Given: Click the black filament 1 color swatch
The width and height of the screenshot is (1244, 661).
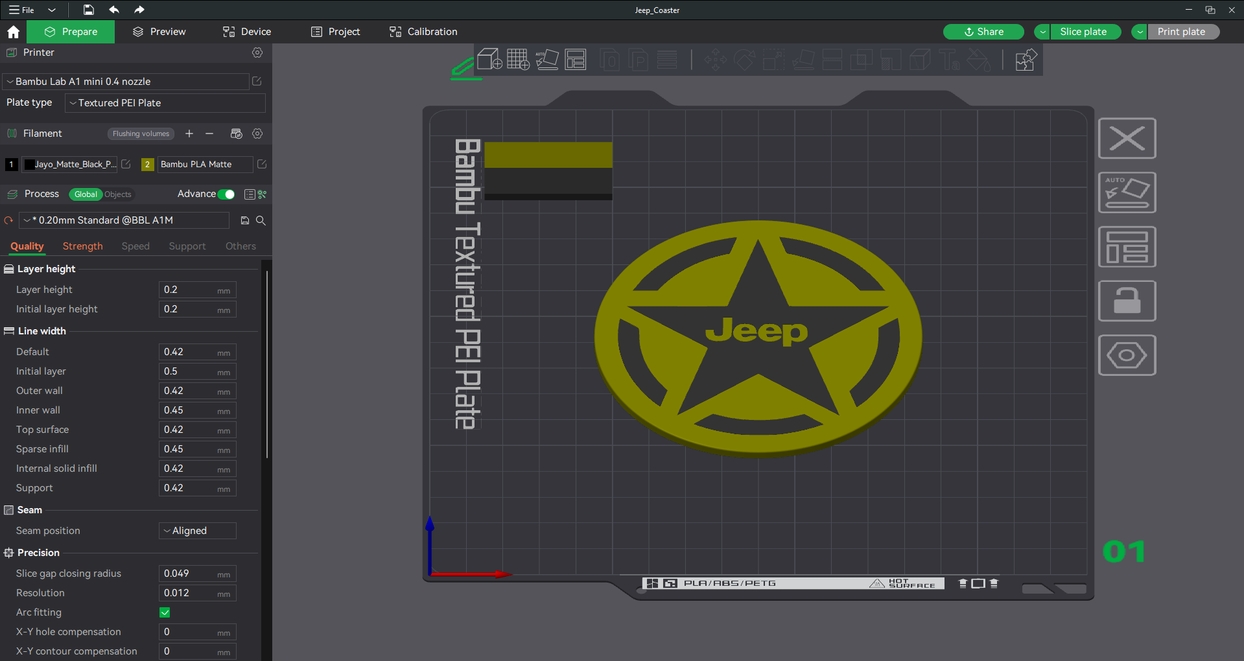Looking at the screenshot, I should click(29, 165).
